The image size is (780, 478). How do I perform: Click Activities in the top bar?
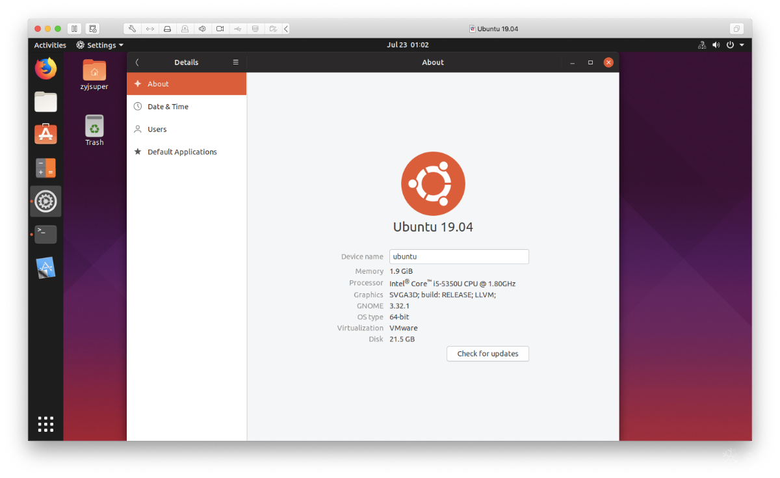click(50, 45)
